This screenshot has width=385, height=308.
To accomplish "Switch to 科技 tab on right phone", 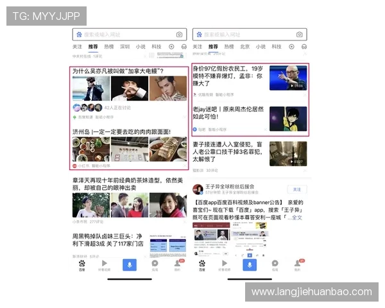I will coord(277,47).
